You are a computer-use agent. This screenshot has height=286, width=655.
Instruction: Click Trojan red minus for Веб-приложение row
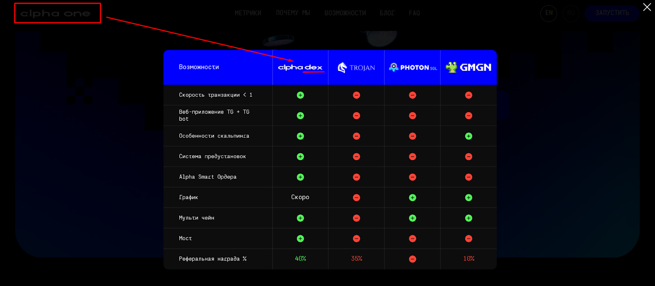click(357, 116)
